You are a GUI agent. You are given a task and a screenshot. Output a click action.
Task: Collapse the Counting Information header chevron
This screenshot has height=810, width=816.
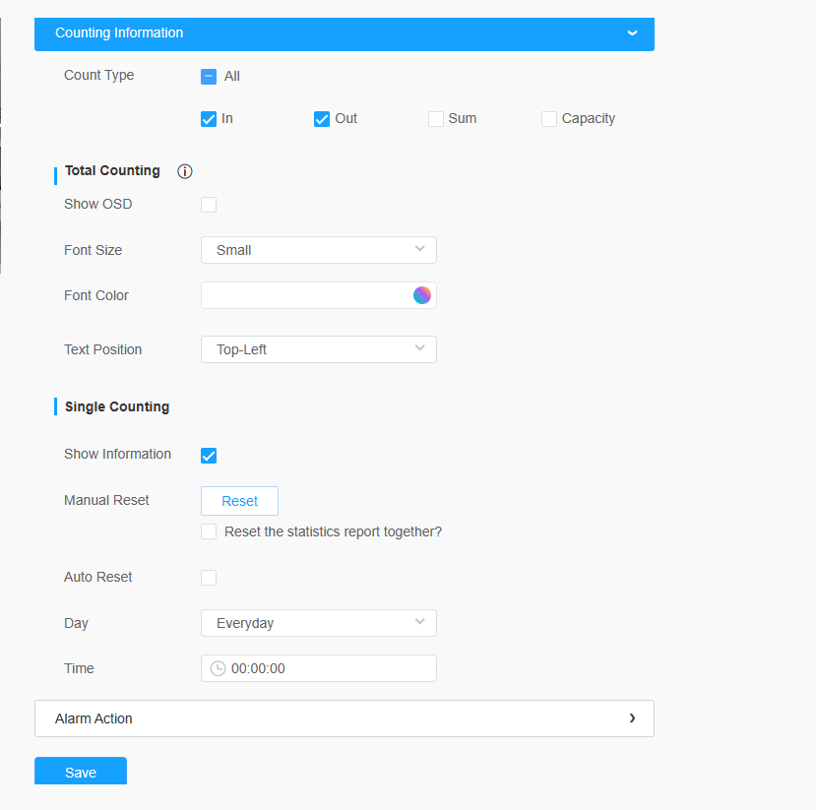[632, 32]
